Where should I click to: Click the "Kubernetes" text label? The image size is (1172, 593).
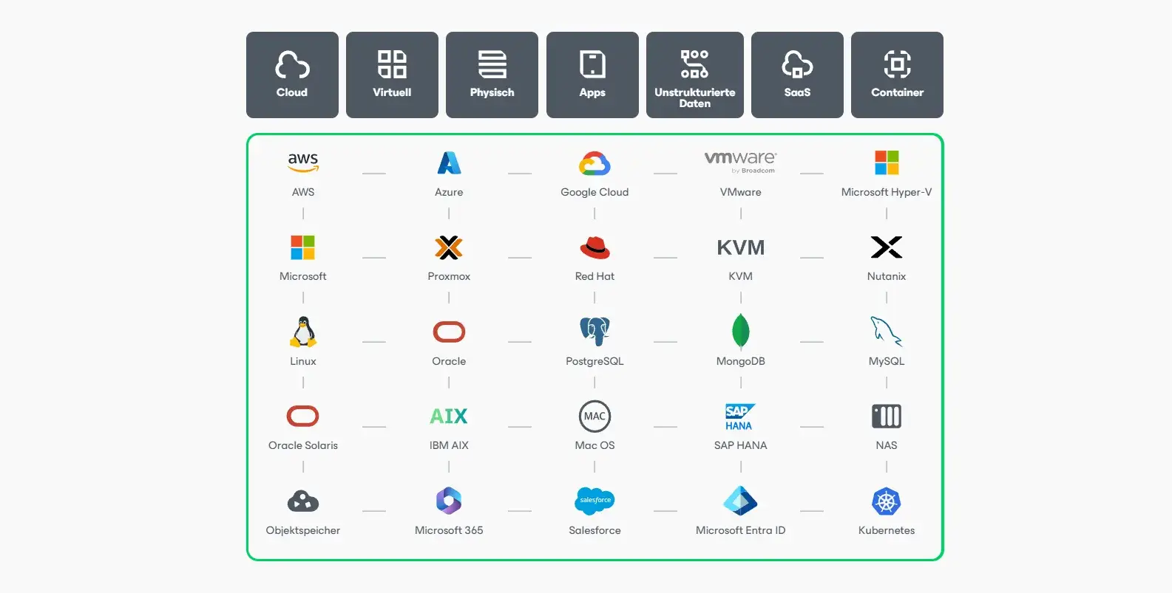click(887, 530)
